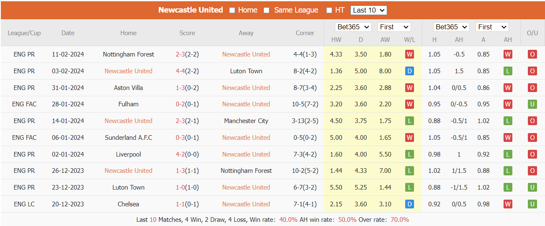Click the green U badge for 23-12-2023 Luton match

(532, 187)
